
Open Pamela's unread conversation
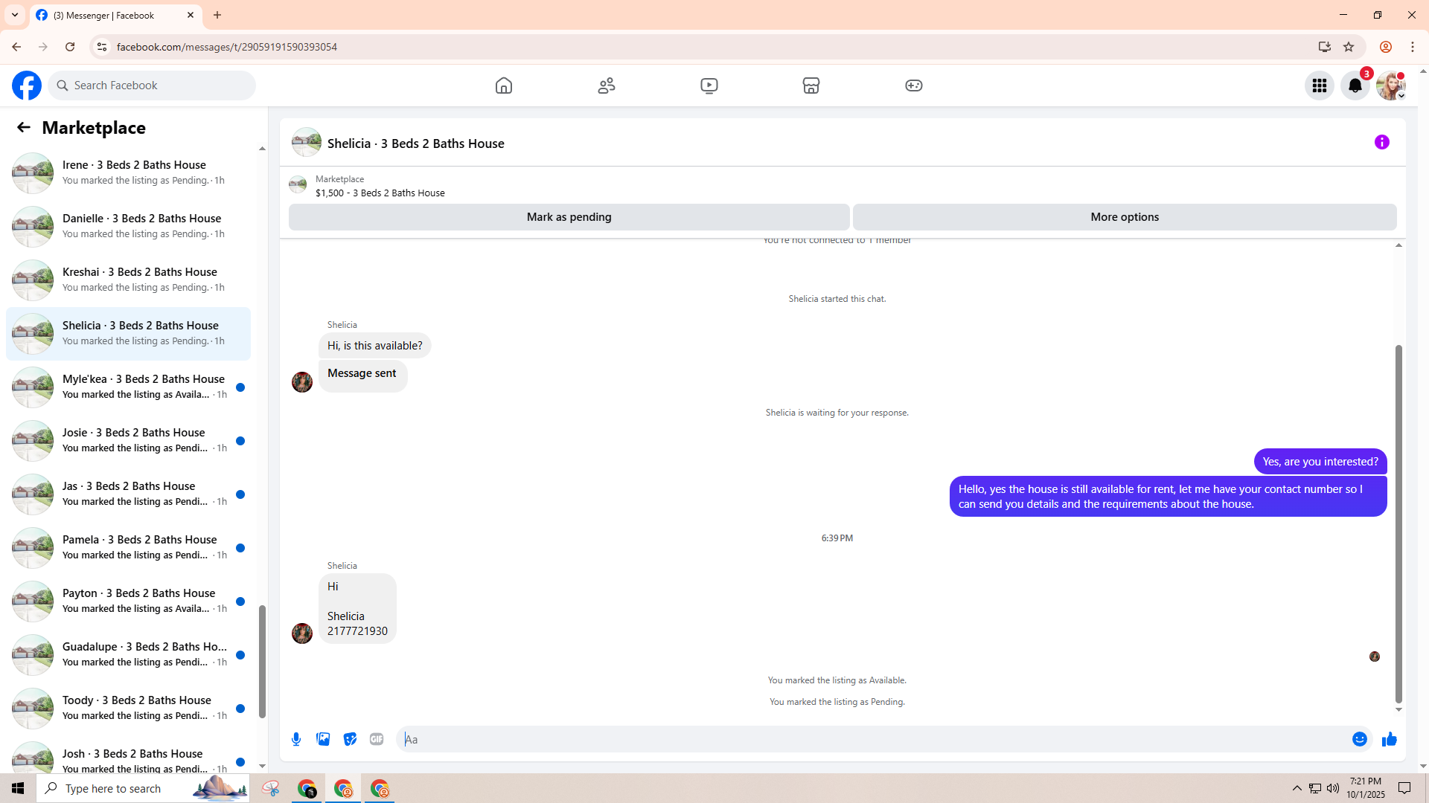[128, 547]
